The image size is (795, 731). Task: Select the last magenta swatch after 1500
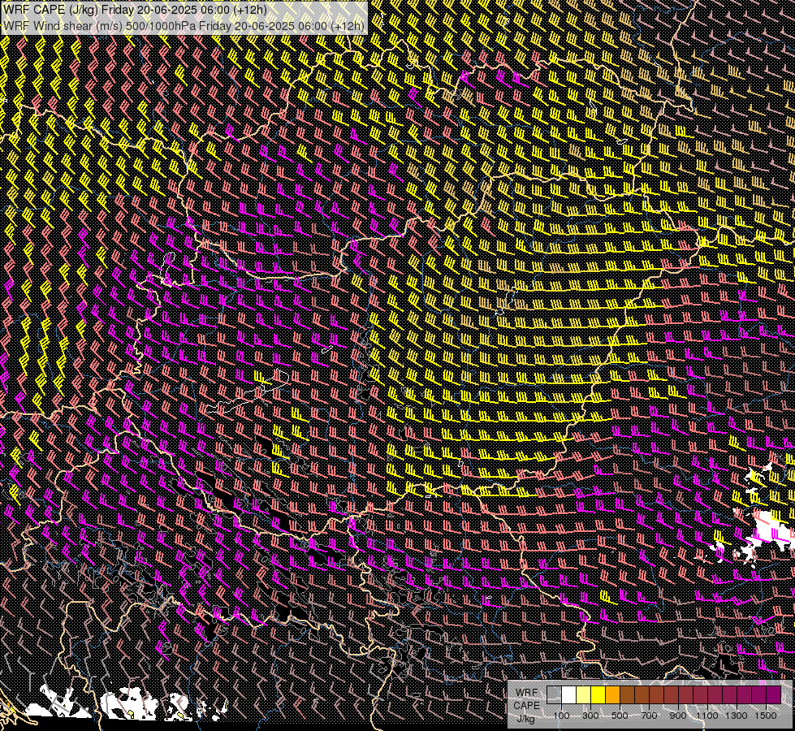[774, 695]
